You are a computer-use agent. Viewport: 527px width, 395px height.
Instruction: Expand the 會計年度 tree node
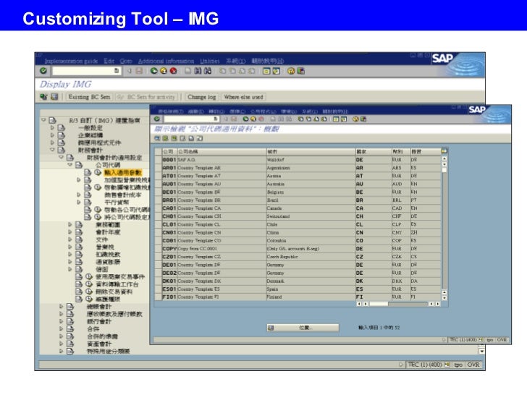click(x=70, y=232)
